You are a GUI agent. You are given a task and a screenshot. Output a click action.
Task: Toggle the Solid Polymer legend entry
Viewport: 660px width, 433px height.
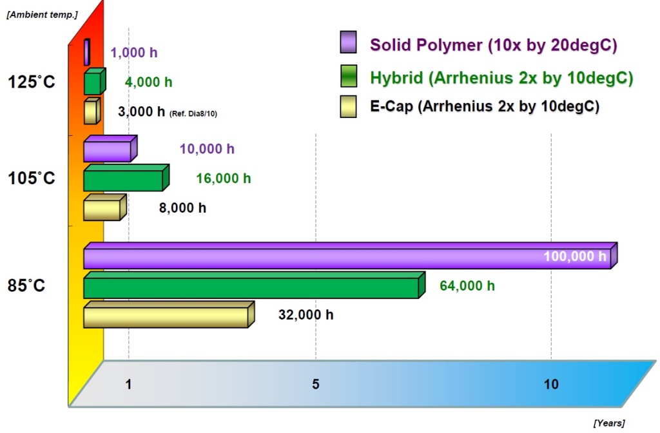[x=493, y=44]
